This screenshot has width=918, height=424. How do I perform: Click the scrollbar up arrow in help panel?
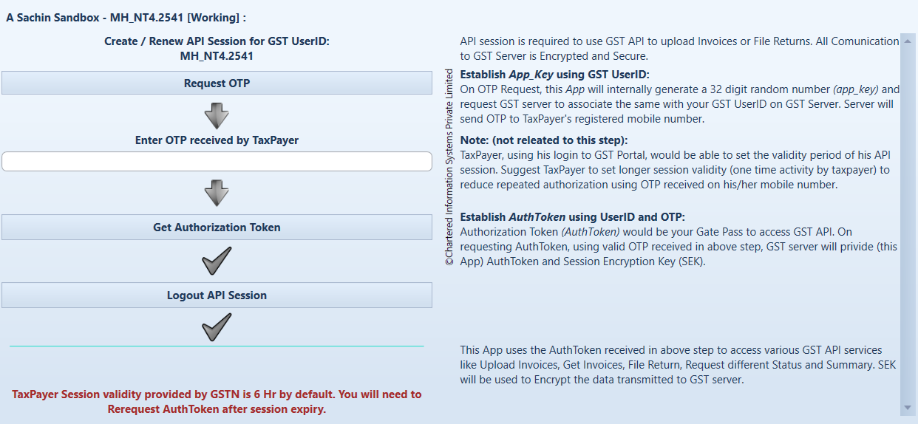point(908,42)
